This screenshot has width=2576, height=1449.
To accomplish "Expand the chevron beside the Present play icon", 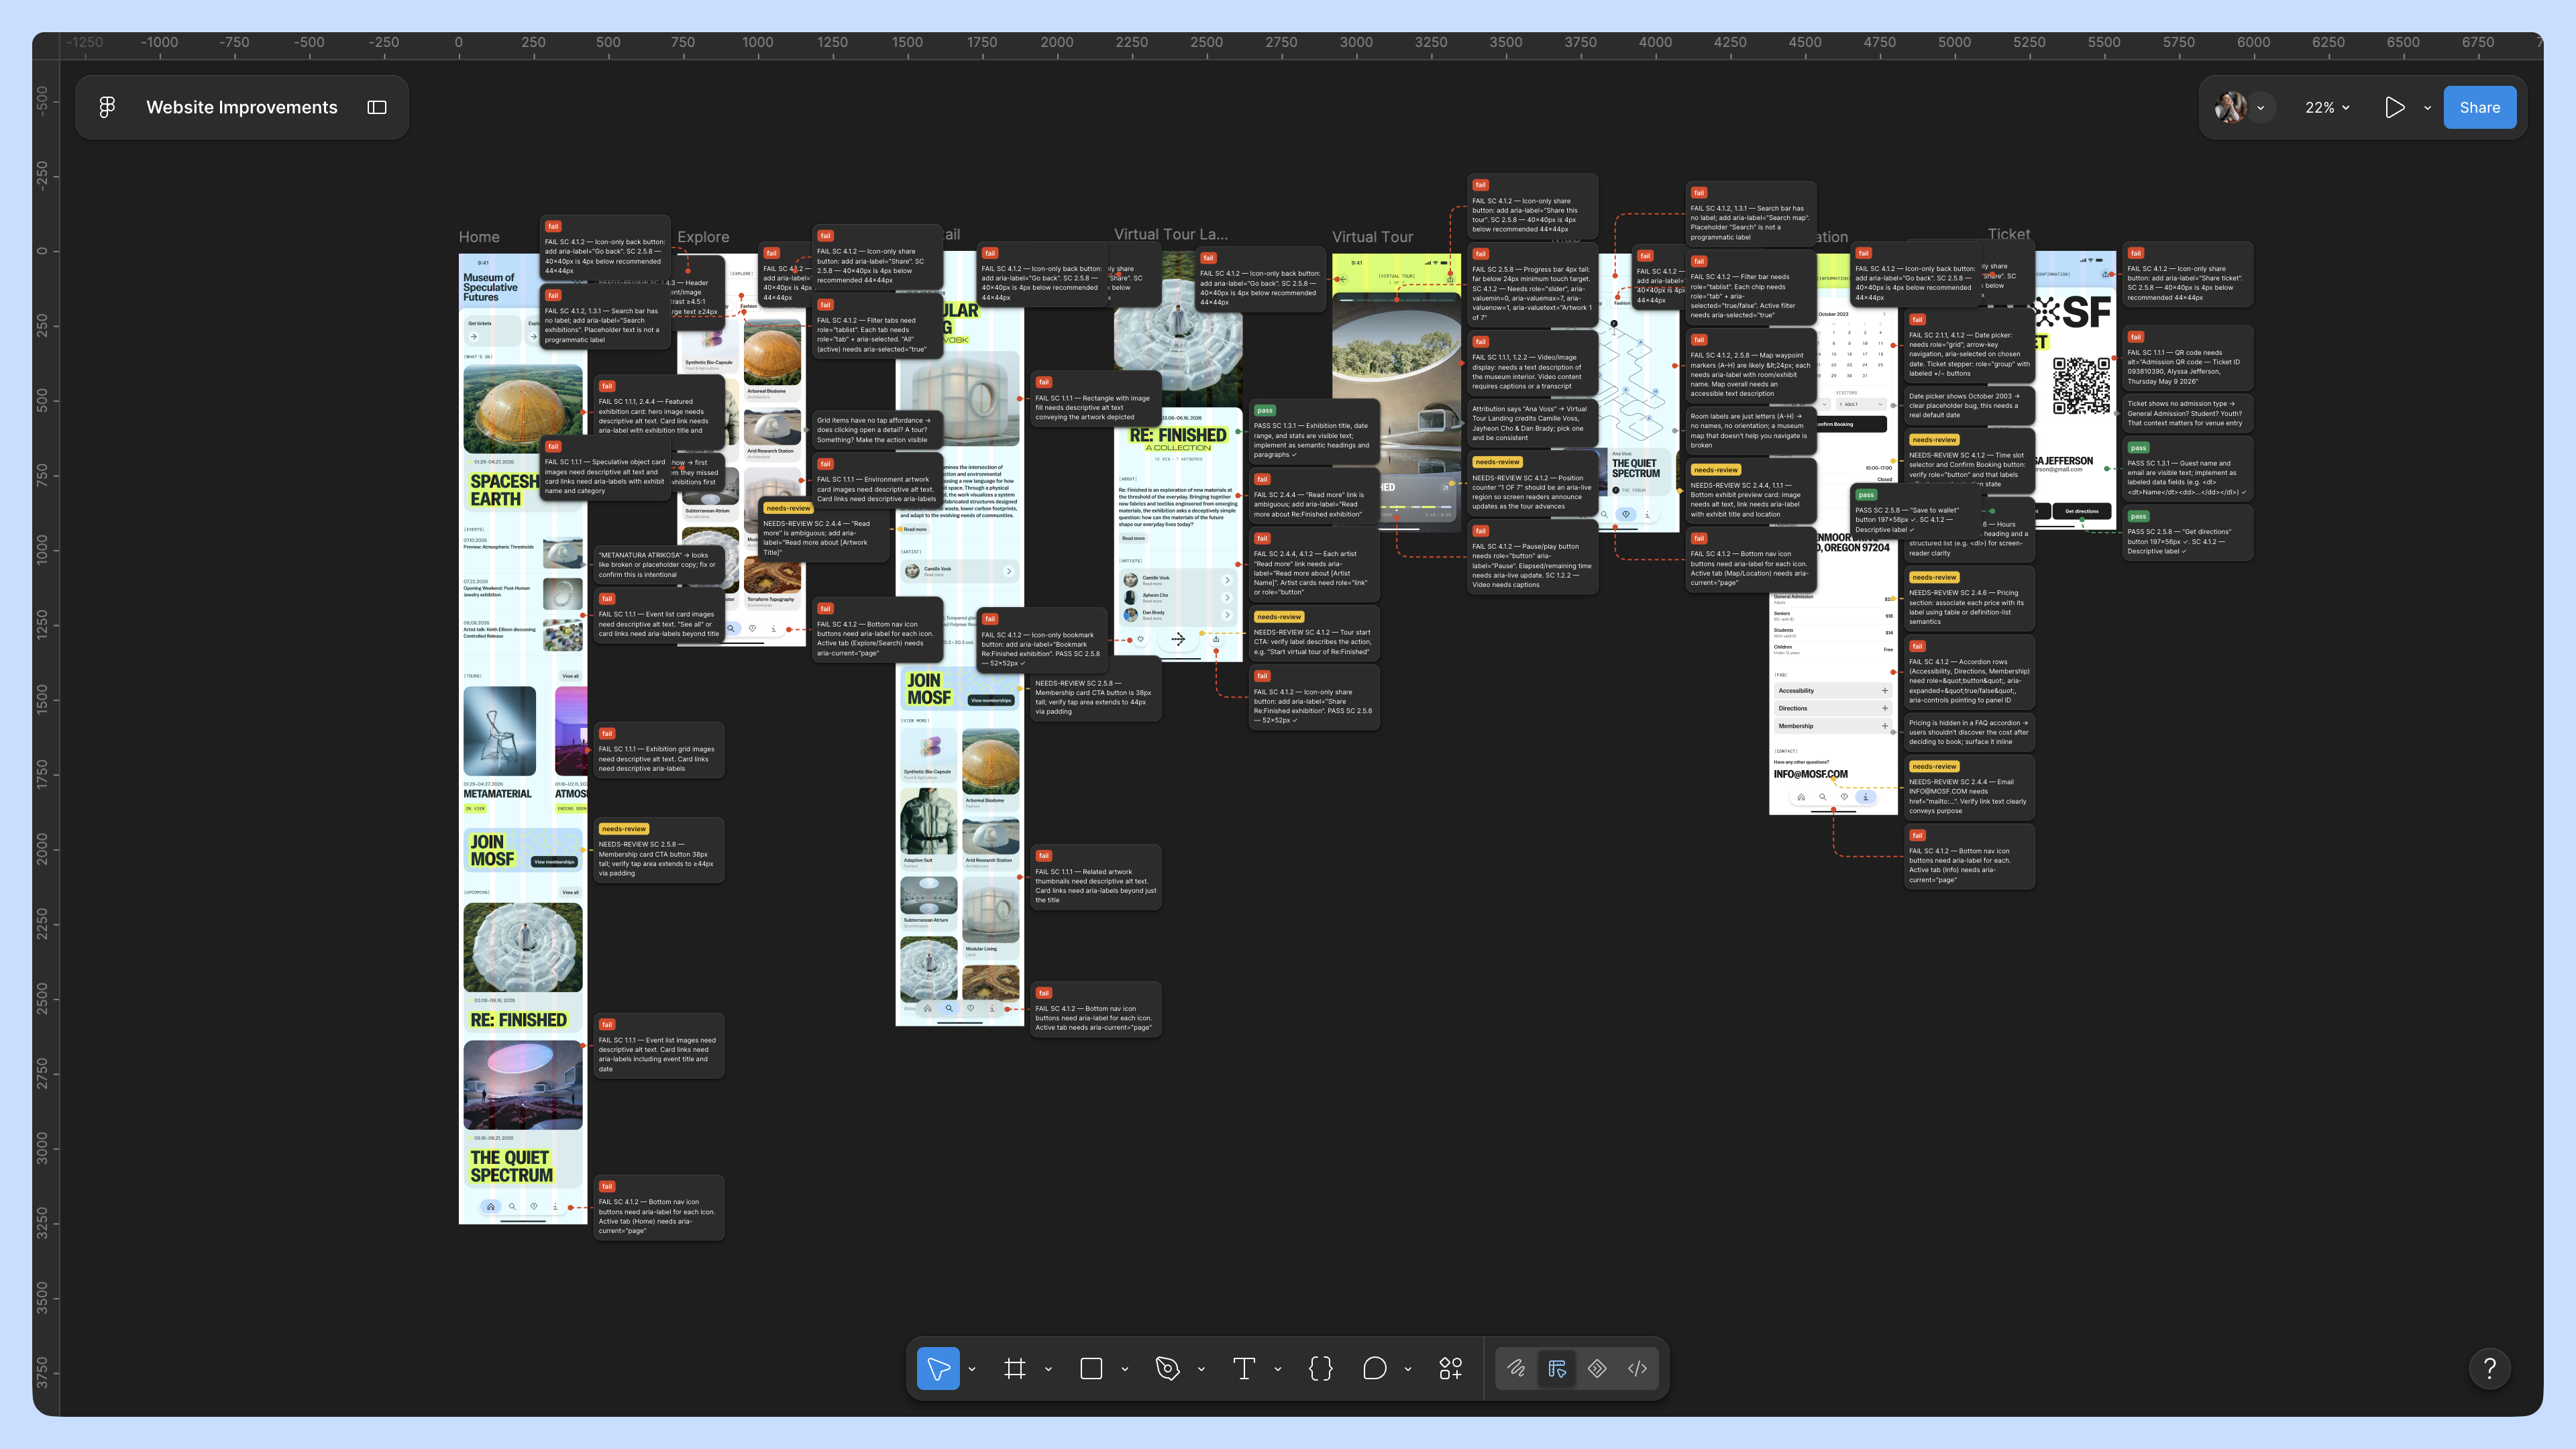I will (x=2427, y=108).
